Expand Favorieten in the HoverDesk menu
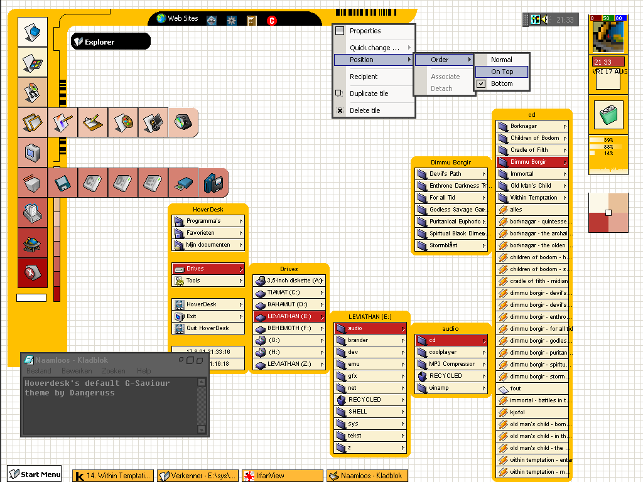Viewport: 643px width, 482px height. (x=208, y=233)
